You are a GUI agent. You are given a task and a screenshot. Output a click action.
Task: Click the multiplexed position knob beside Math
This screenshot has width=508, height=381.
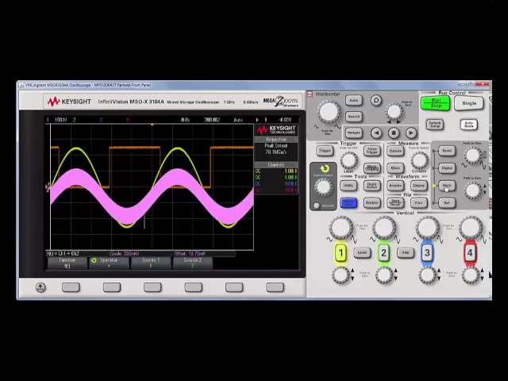click(473, 190)
